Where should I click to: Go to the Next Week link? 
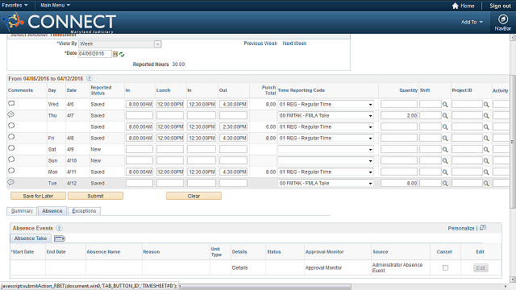tap(294, 43)
